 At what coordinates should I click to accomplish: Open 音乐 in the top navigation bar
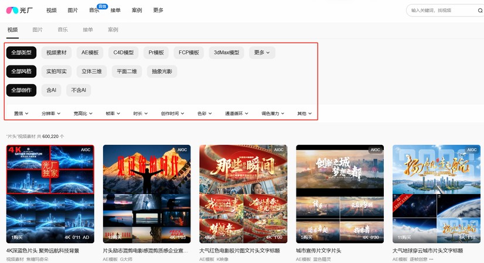click(x=94, y=11)
